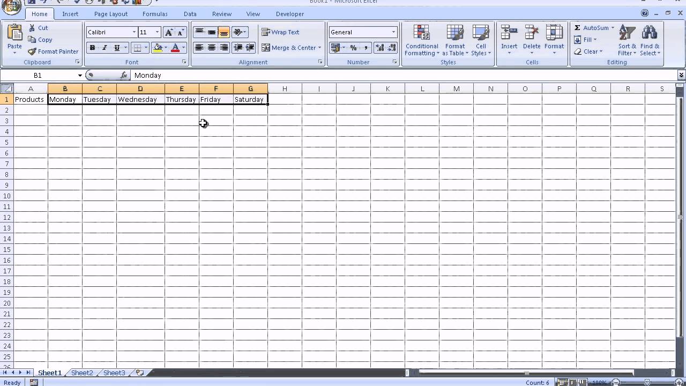The height and width of the screenshot is (386, 686).
Task: Open Conditional Formatting
Action: (422, 40)
